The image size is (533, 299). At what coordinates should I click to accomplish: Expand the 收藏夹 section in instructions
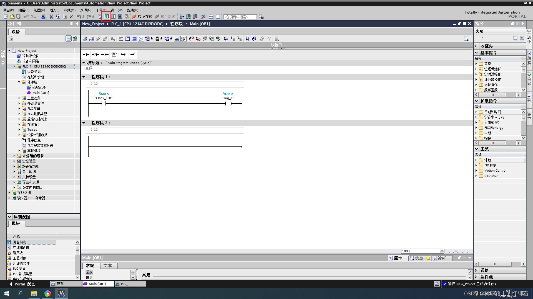click(x=476, y=46)
